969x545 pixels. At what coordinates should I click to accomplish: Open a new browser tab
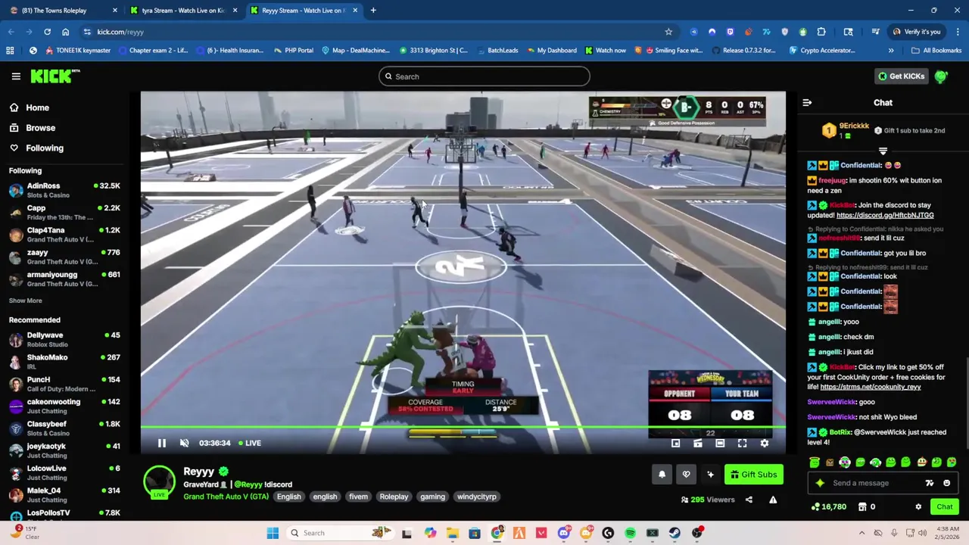(373, 11)
